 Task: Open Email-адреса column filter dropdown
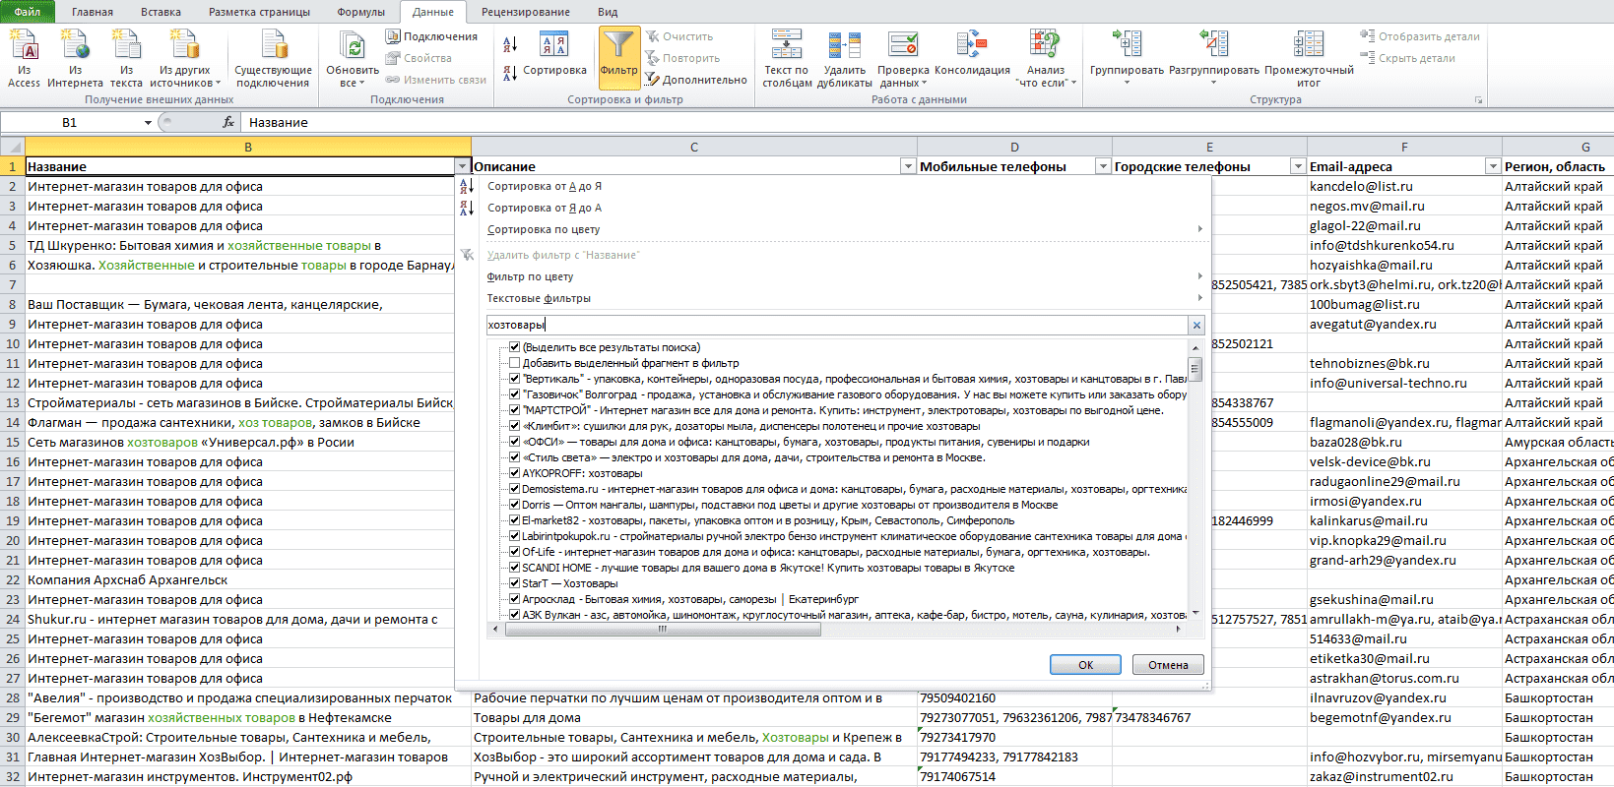(1493, 166)
